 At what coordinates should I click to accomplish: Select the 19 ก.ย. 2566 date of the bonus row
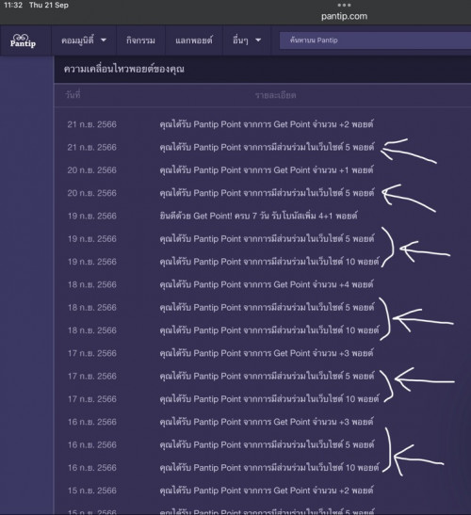(92, 216)
